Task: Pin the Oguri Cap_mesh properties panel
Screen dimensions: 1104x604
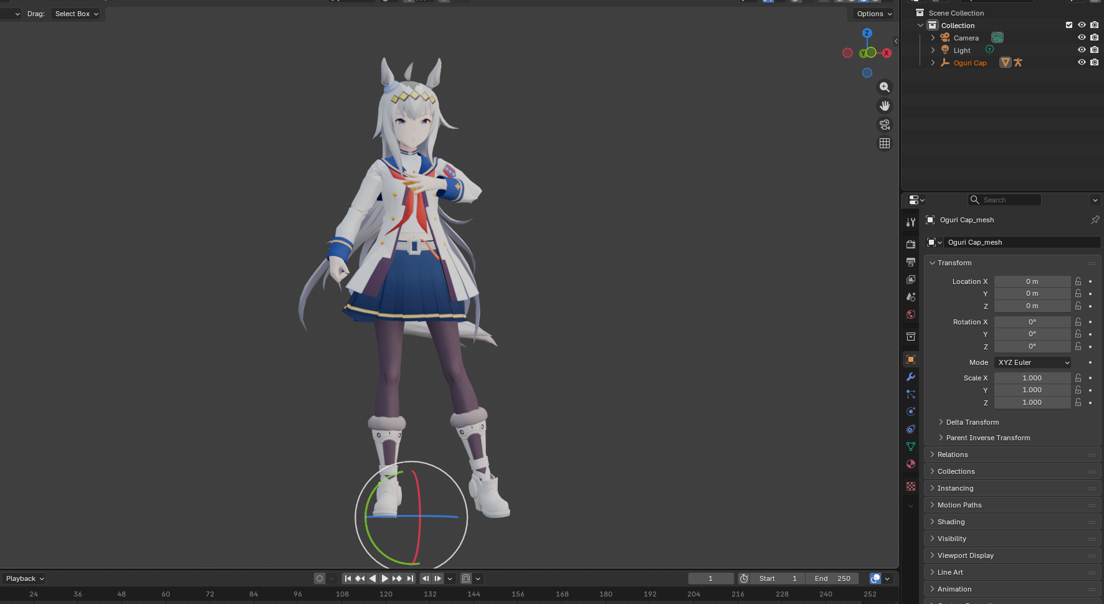Action: 1095,220
